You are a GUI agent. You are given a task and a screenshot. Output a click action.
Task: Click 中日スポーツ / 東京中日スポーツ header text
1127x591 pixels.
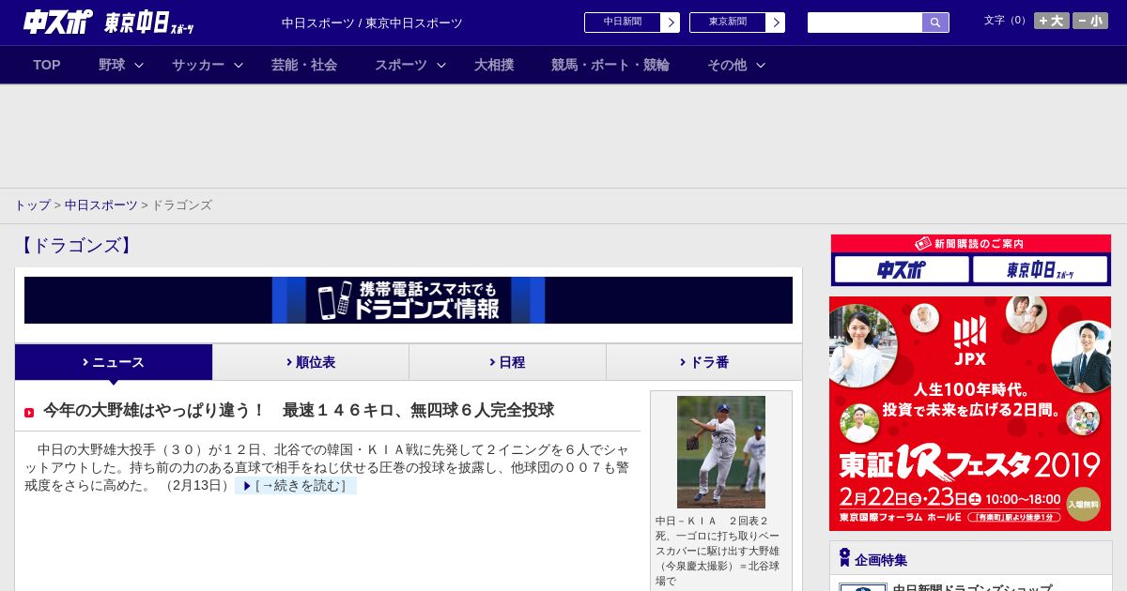(x=372, y=23)
